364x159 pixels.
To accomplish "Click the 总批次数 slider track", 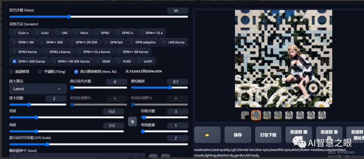I will tap(164, 117).
